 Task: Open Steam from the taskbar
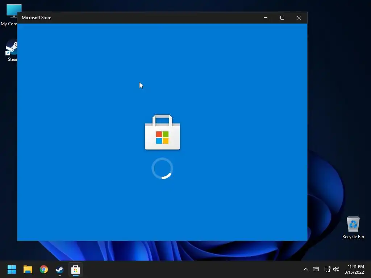coord(60,269)
